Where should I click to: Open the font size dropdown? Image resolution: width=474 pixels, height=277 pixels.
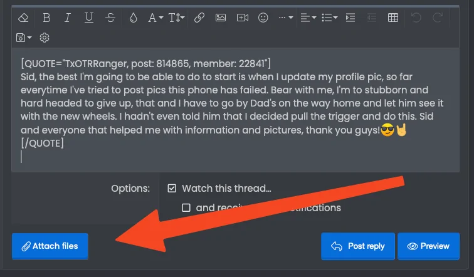click(176, 18)
